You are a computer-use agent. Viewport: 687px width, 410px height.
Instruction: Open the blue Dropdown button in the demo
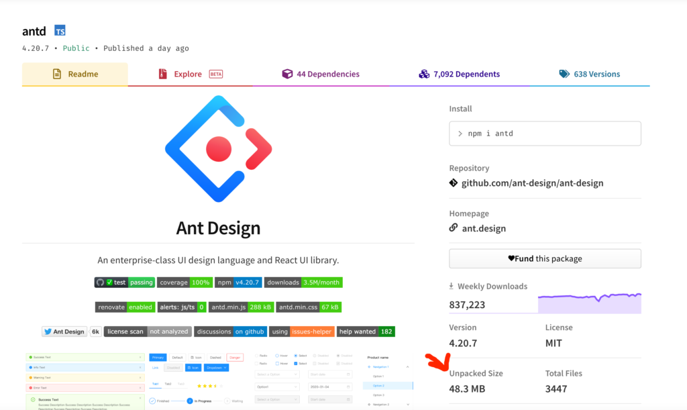[x=216, y=368]
